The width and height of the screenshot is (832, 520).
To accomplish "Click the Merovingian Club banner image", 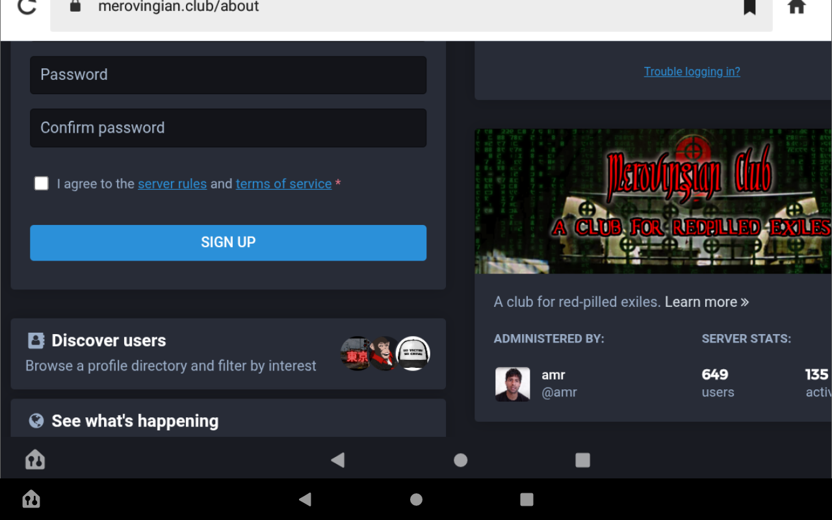I will [x=653, y=201].
